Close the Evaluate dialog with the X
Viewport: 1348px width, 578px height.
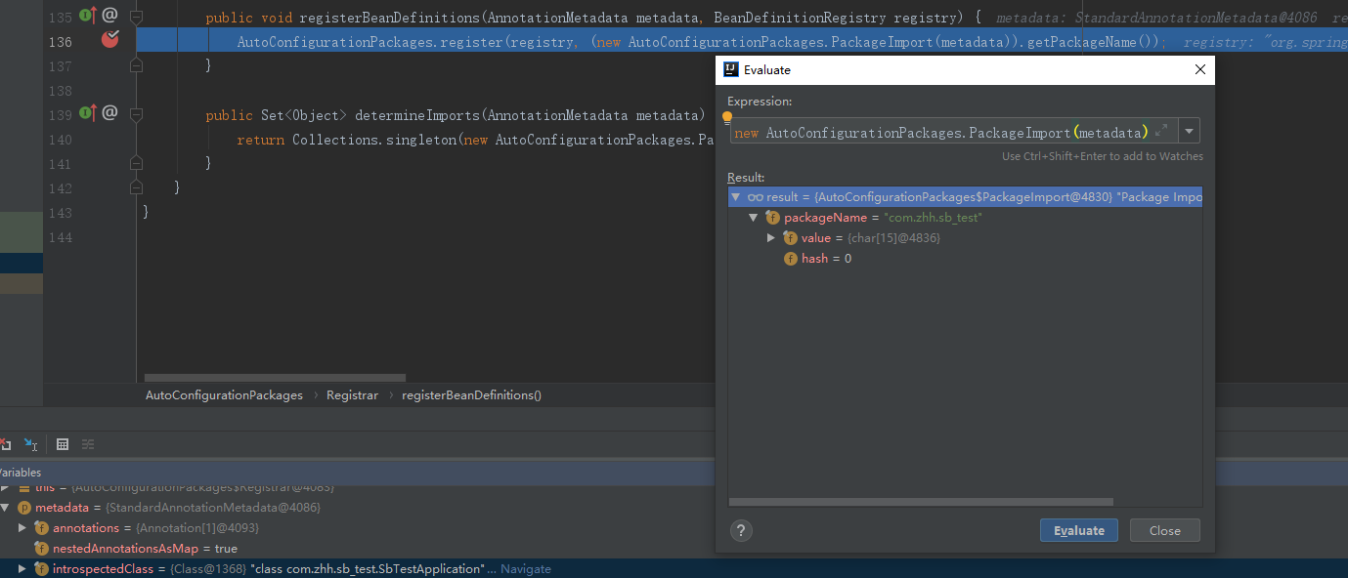pyautogui.click(x=1200, y=69)
